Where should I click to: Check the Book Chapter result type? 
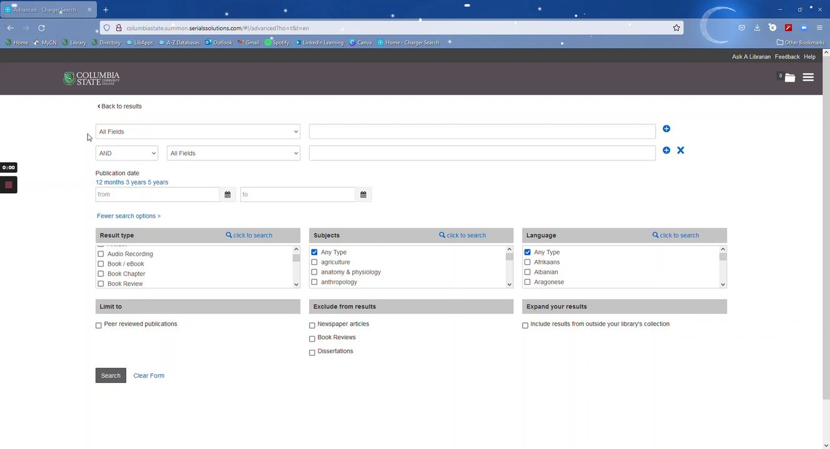[x=101, y=274]
